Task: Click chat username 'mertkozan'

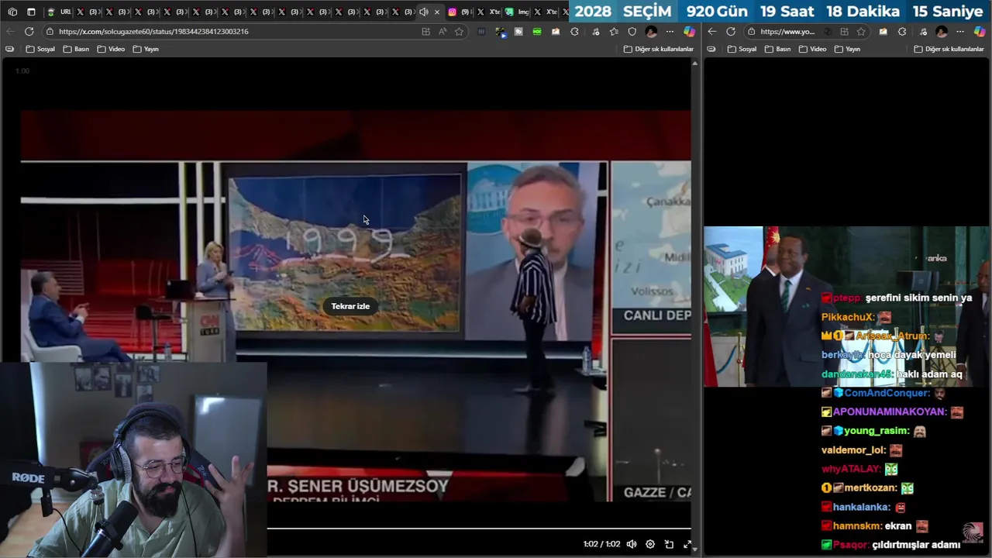Action: pyautogui.click(x=870, y=488)
